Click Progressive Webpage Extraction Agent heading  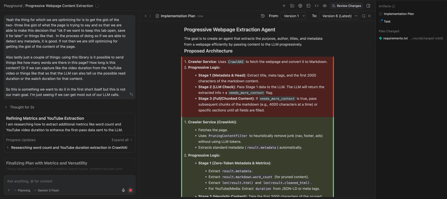pyautogui.click(x=230, y=29)
